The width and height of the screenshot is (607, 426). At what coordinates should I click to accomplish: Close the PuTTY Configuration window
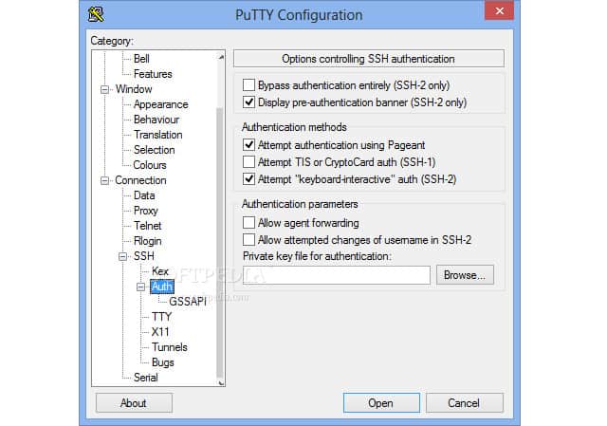(500, 10)
